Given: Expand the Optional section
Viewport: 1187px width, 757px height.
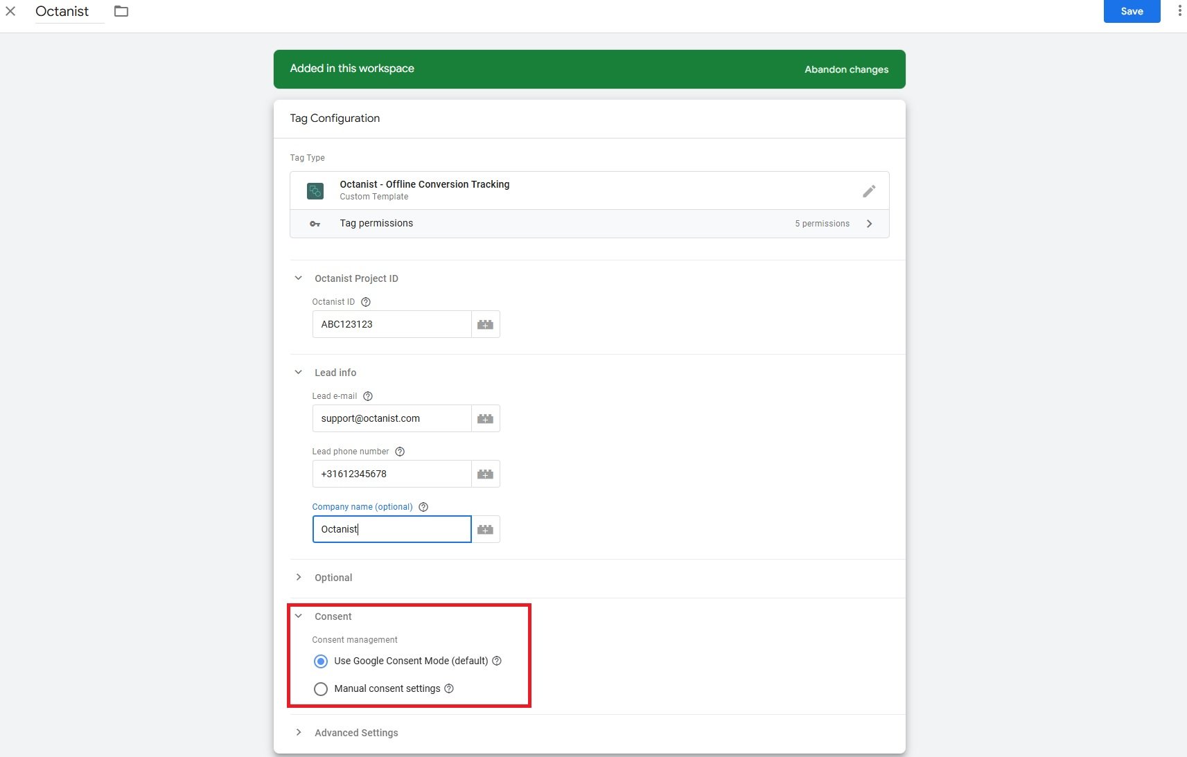Looking at the screenshot, I should tap(299, 578).
